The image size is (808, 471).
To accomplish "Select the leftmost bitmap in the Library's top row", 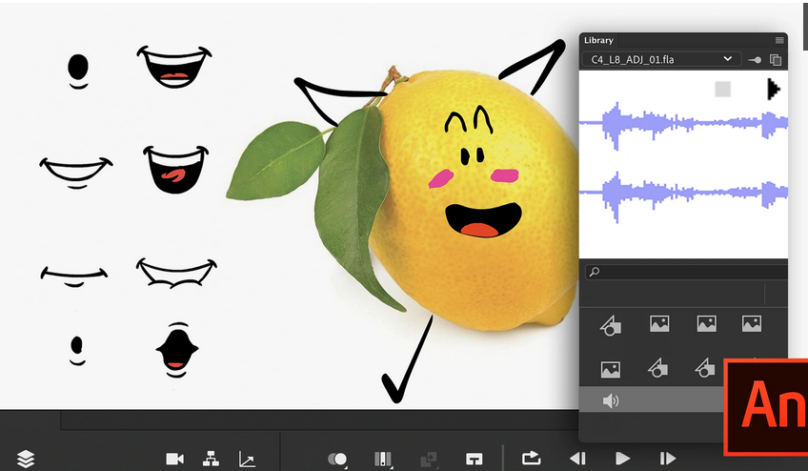I will [x=659, y=324].
